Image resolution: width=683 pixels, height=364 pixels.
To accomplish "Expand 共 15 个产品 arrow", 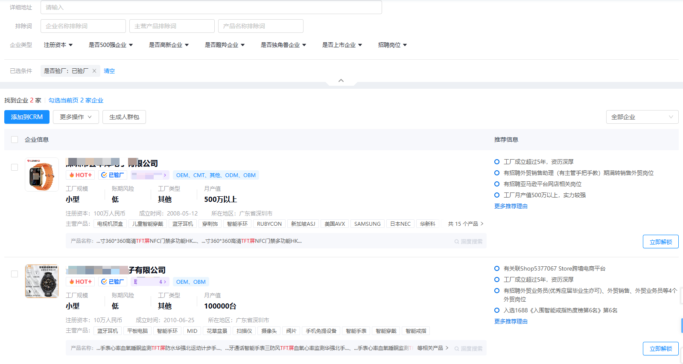I will coord(482,224).
